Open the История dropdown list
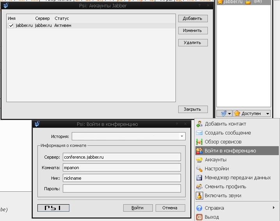 coord(182,136)
